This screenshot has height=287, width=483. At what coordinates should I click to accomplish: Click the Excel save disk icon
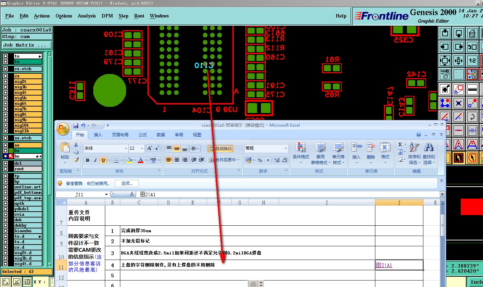click(x=76, y=126)
